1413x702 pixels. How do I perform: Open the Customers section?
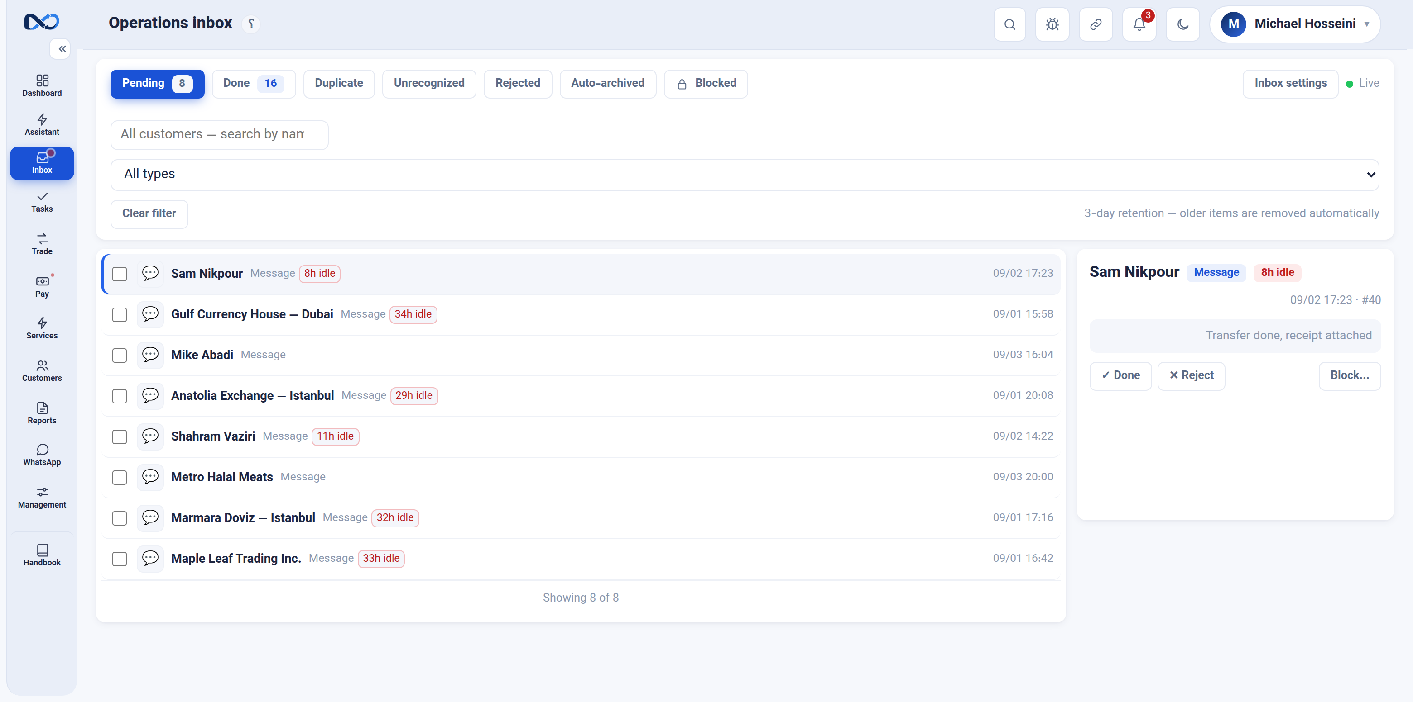click(x=42, y=370)
